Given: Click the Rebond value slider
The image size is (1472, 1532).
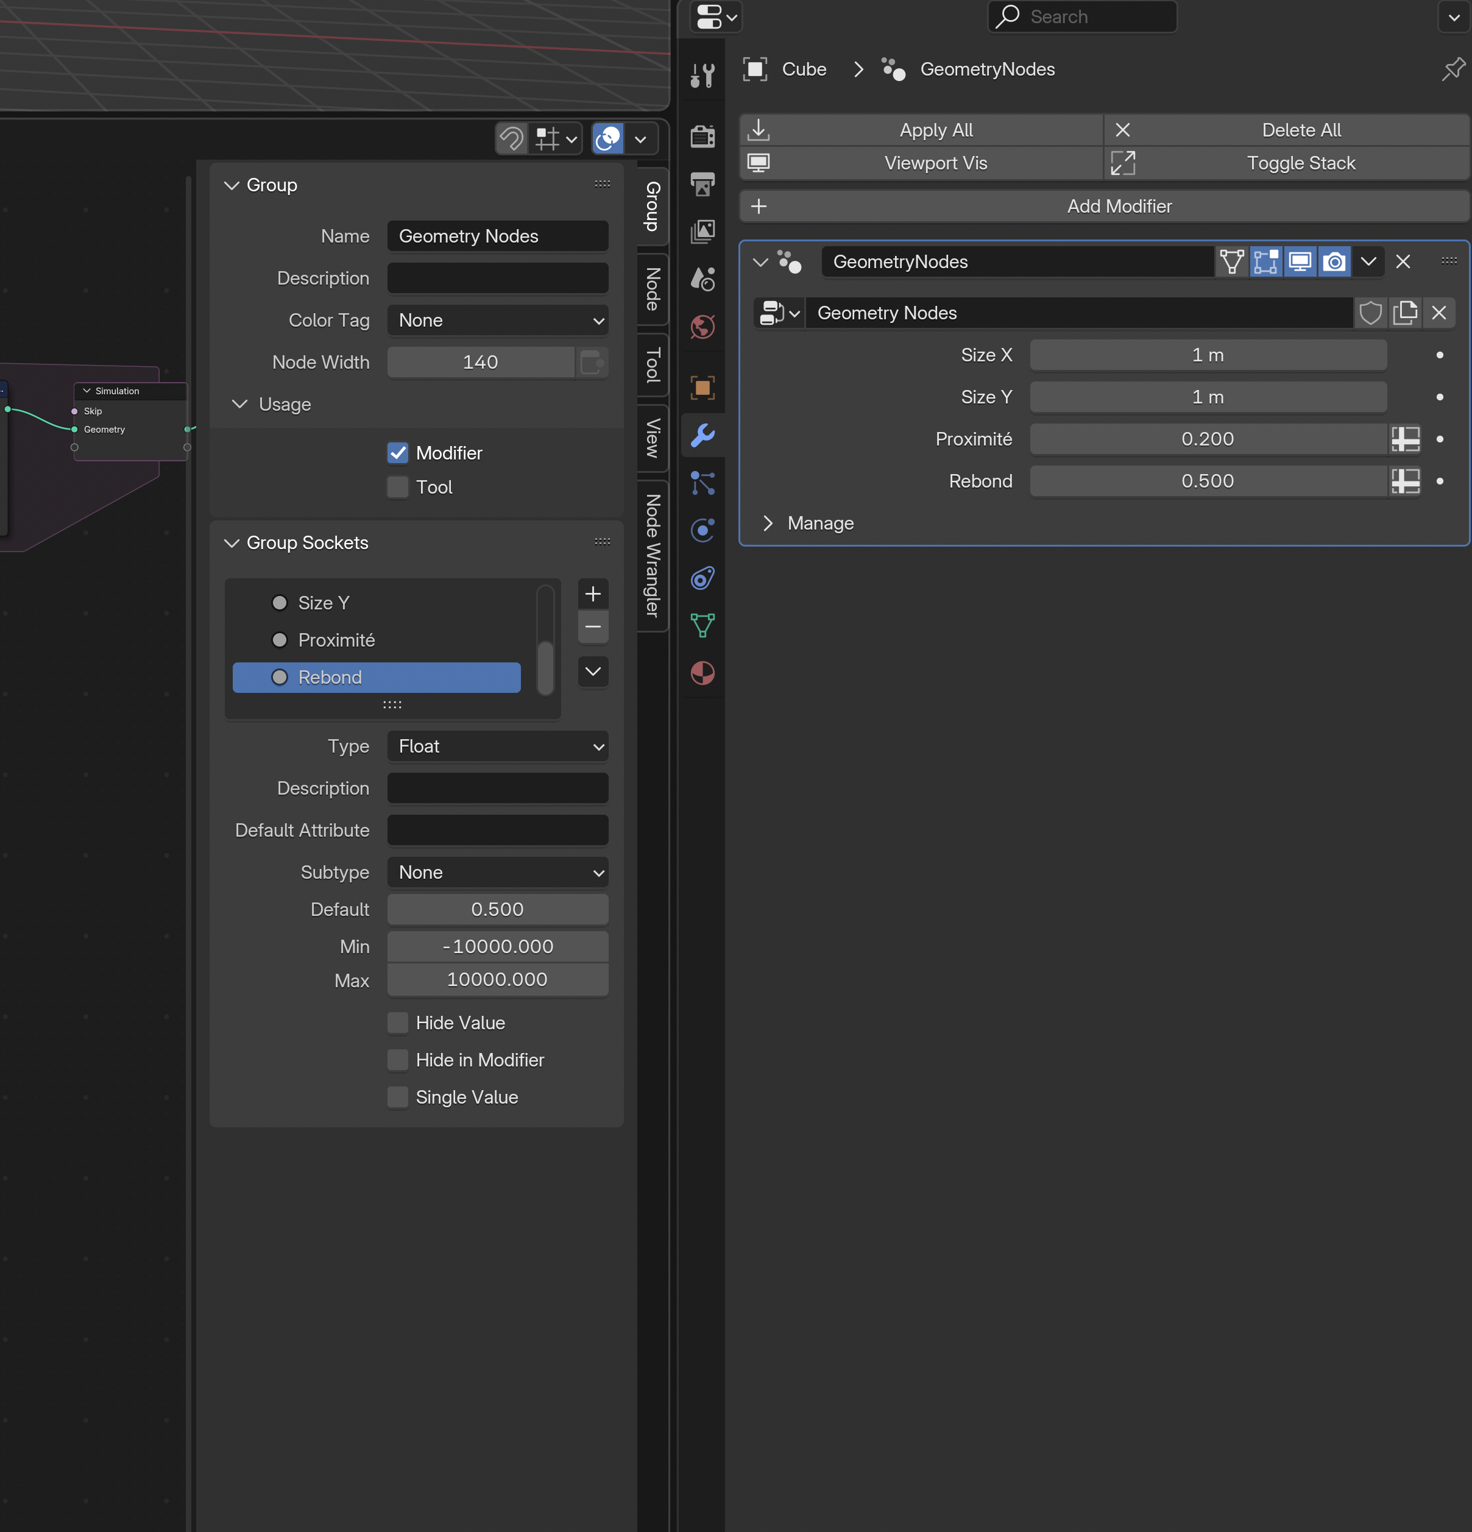Looking at the screenshot, I should [1208, 481].
